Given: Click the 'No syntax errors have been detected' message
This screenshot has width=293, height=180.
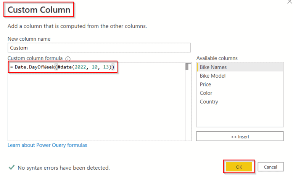Looking at the screenshot, I should [x=64, y=168].
